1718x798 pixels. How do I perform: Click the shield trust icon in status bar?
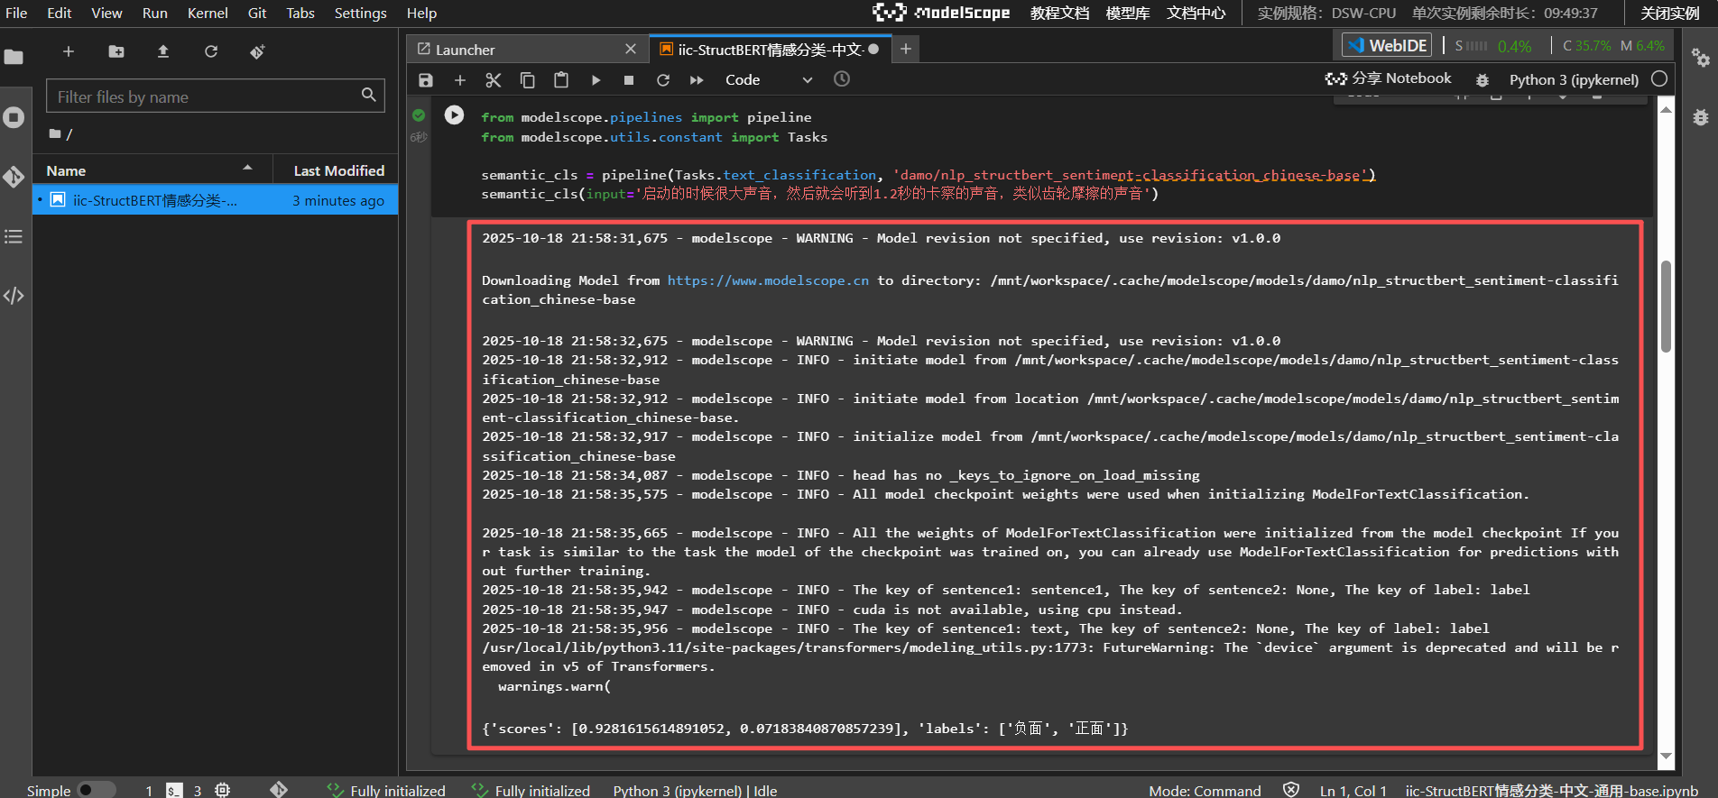[1291, 790]
